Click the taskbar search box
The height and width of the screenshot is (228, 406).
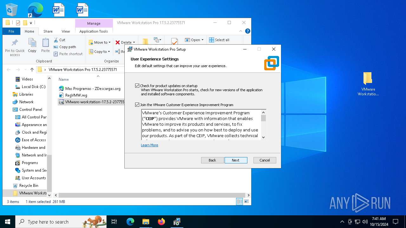pos(61,222)
